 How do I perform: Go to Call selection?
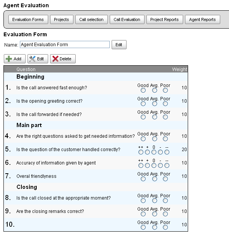[92, 19]
